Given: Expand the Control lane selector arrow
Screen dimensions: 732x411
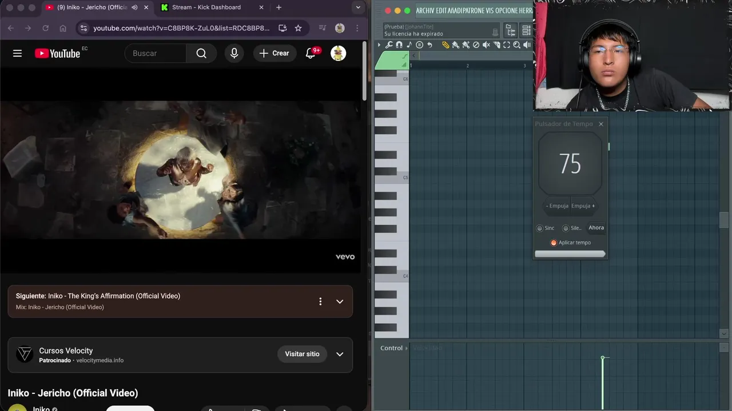Looking at the screenshot, I should click(407, 348).
